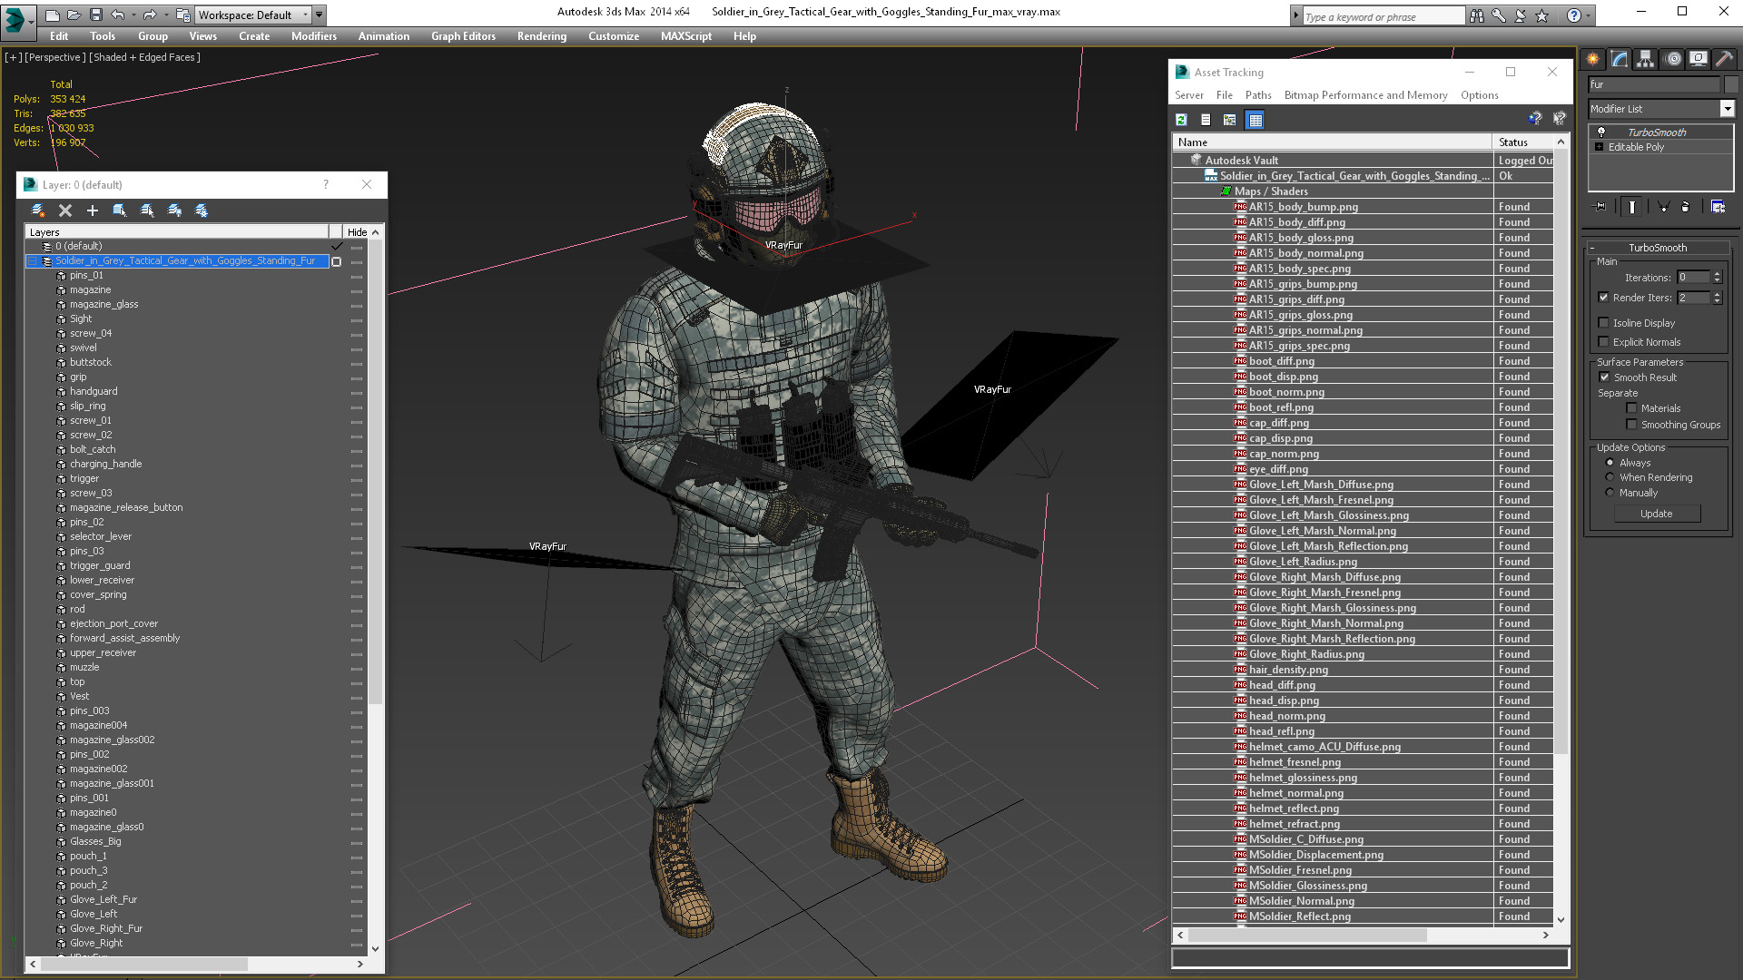Click Add Selected Objects plus icon in Layer dialog
This screenshot has width=1743, height=980.
tap(92, 211)
